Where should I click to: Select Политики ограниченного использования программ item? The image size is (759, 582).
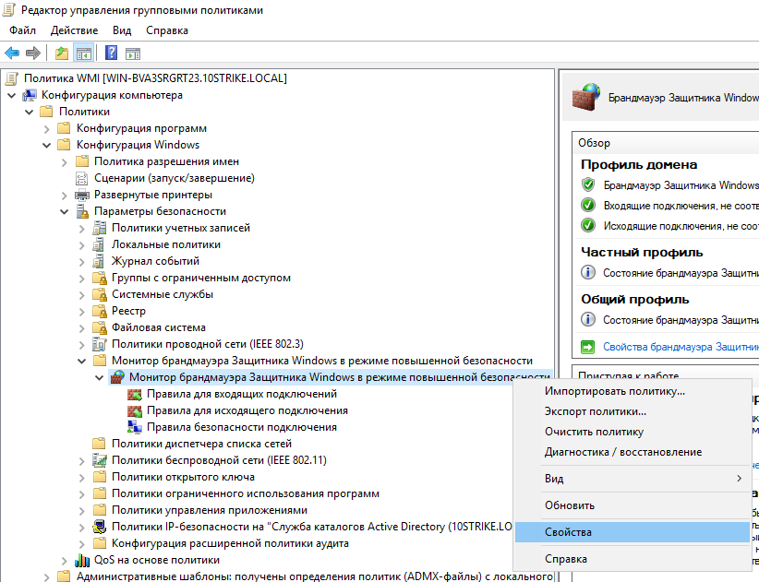click(246, 493)
